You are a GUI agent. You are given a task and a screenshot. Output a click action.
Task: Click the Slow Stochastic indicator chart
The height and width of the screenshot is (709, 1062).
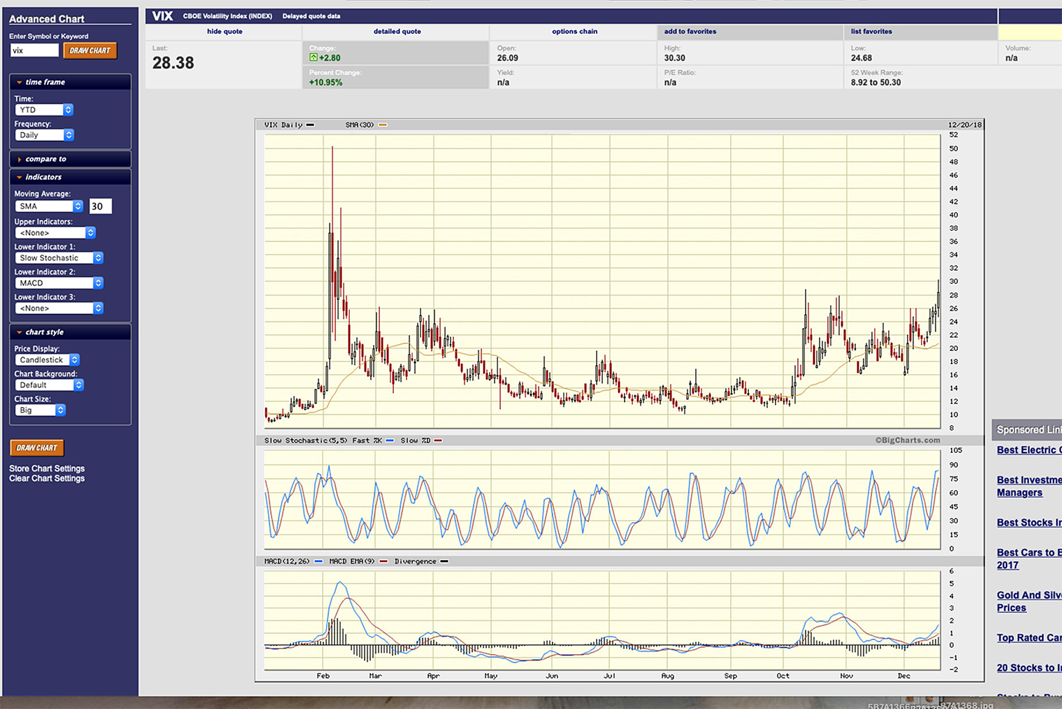[602, 500]
